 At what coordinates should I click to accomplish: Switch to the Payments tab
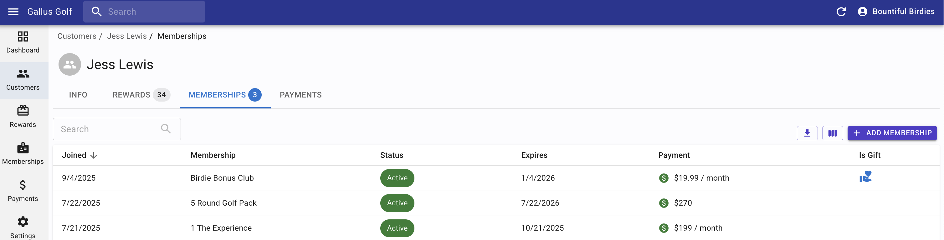click(300, 95)
